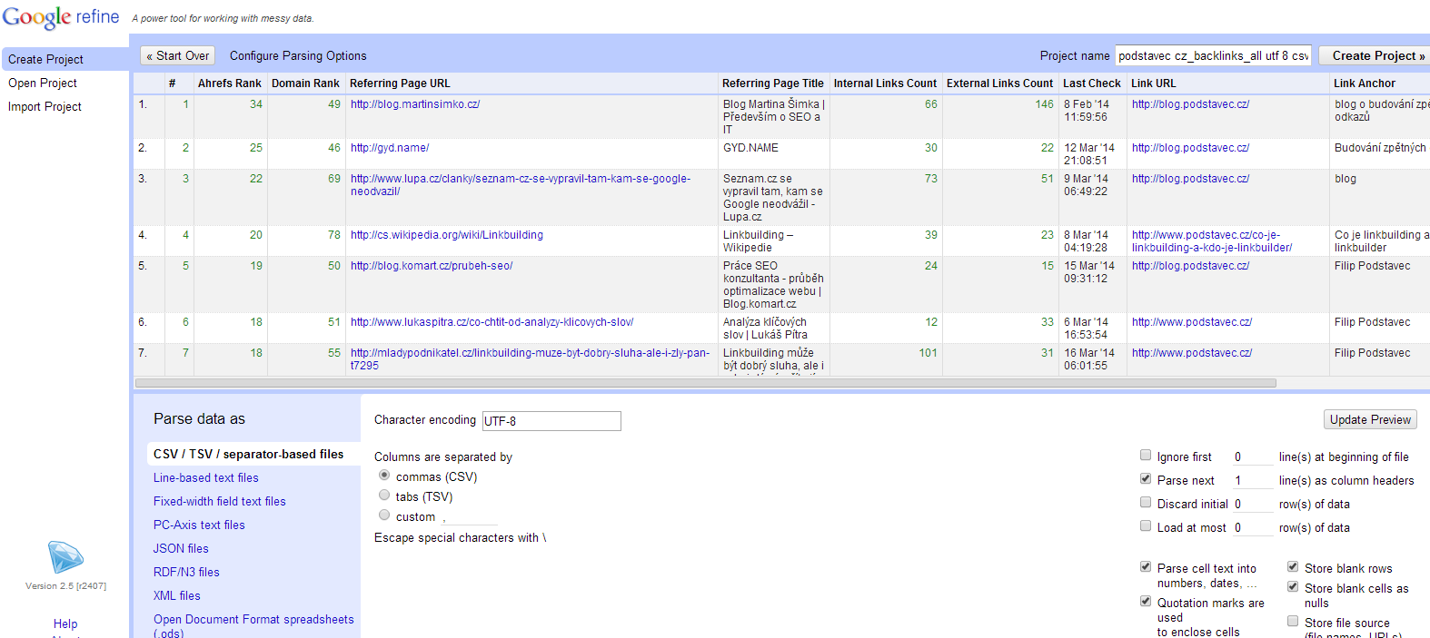Click the Google Refine logo
This screenshot has width=1430, height=638.
pyautogui.click(x=61, y=17)
